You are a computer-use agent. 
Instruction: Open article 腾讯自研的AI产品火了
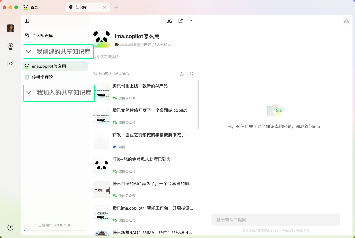152,184
